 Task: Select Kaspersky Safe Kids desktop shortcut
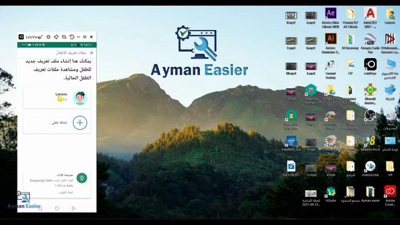pos(291,119)
